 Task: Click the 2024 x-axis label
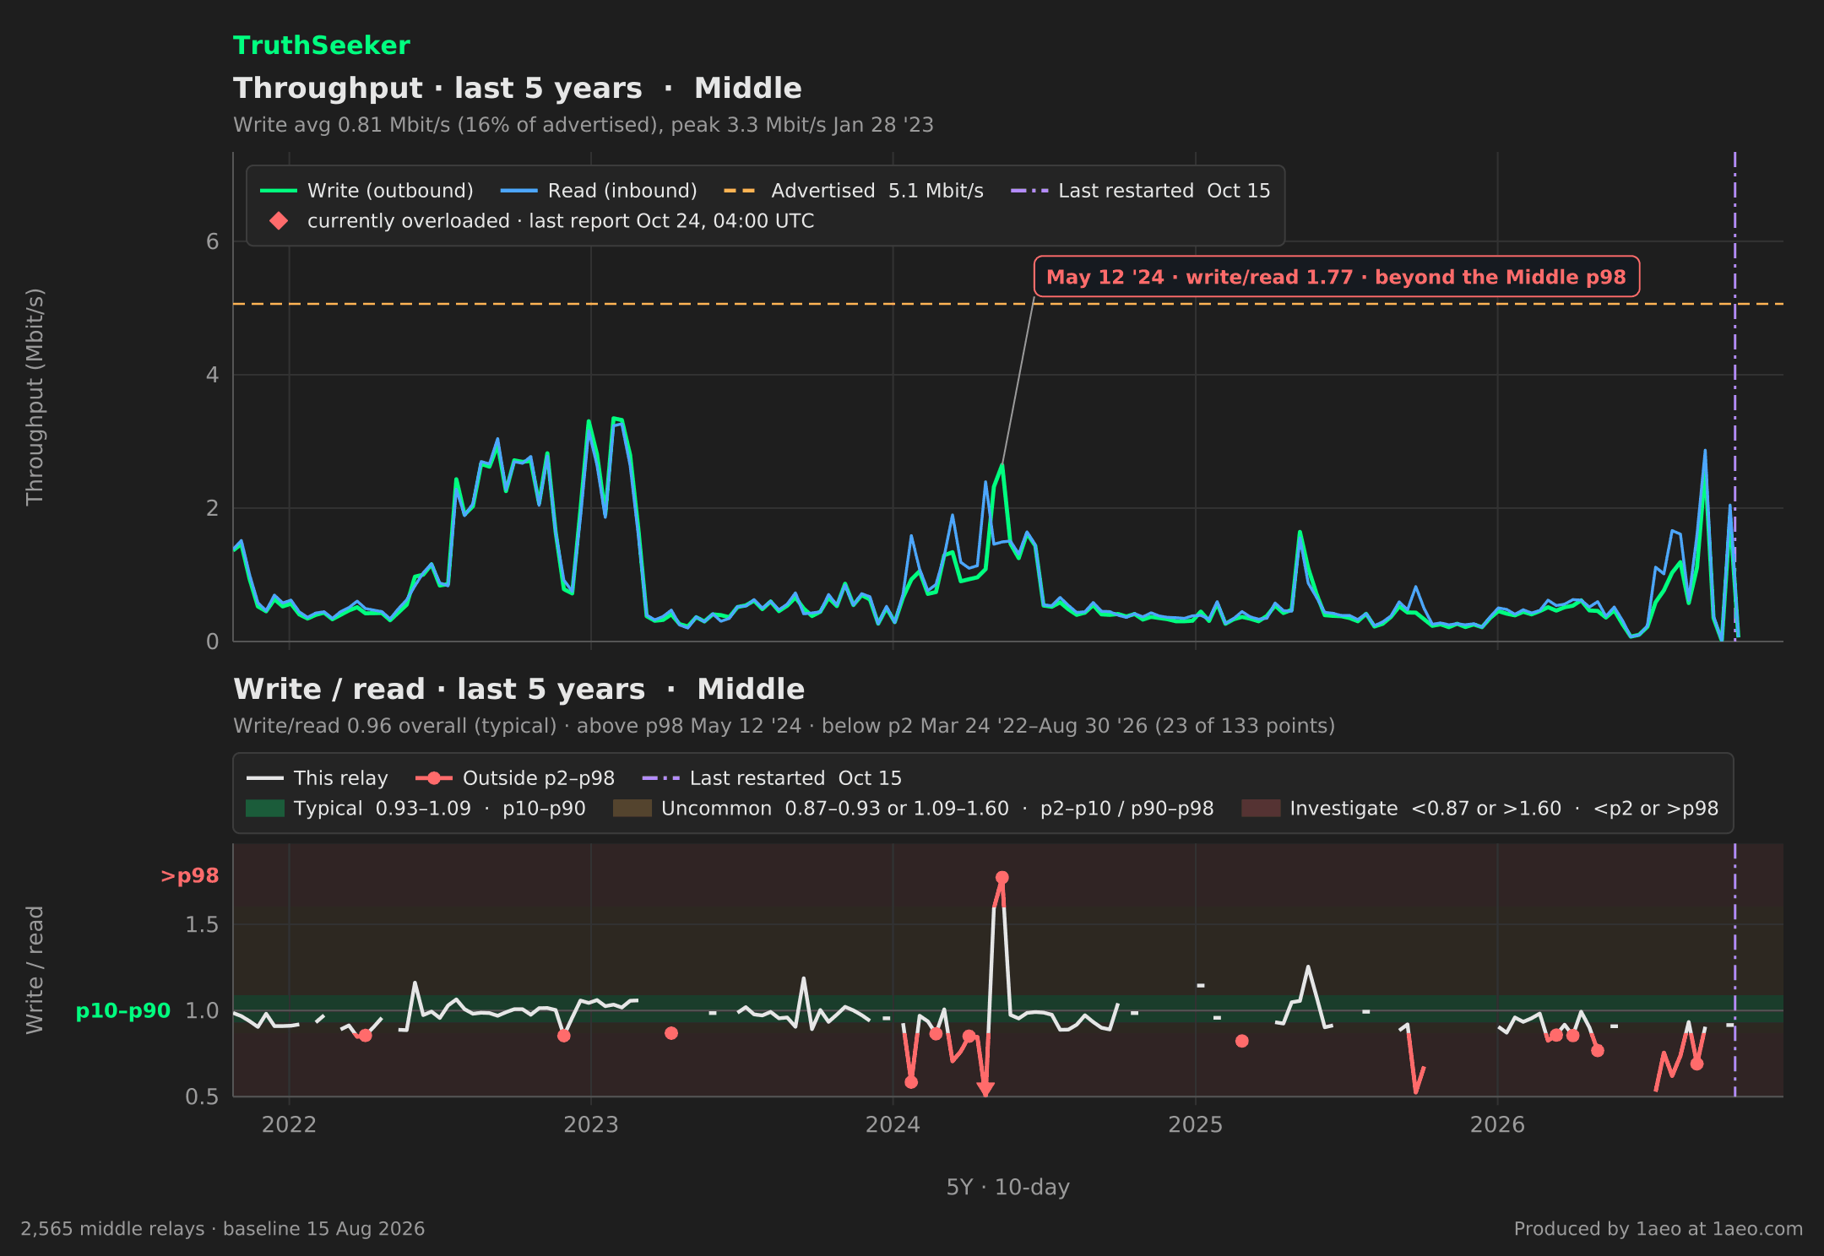[893, 1125]
